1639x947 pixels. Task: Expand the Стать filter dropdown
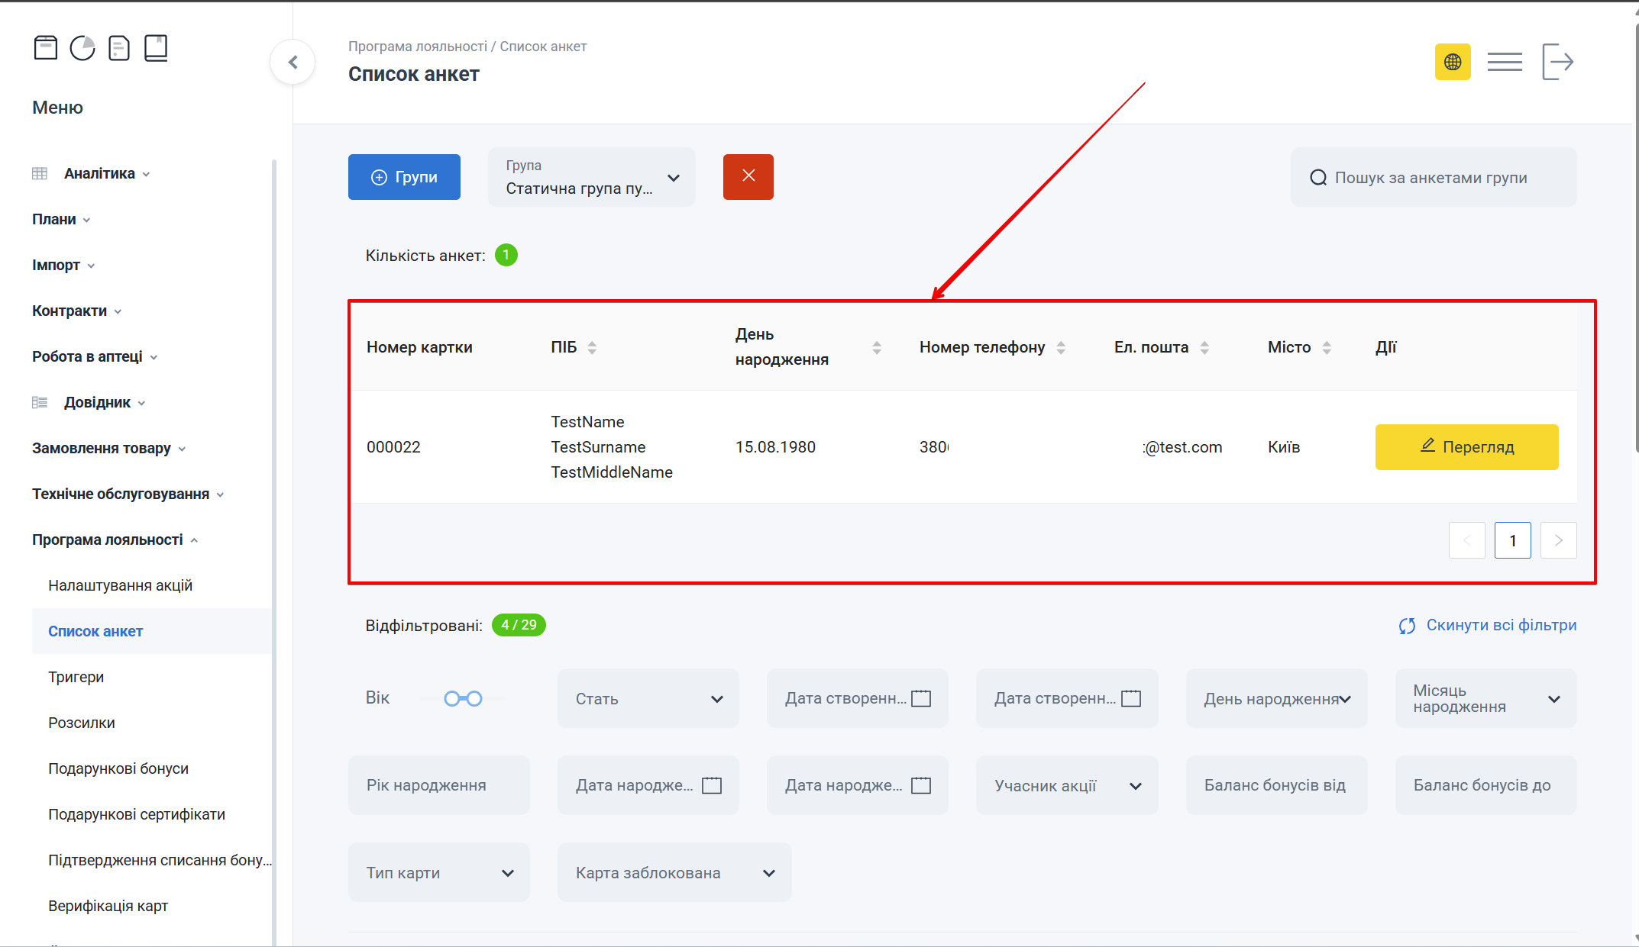[648, 699]
